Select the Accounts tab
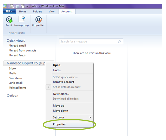 (x=67, y=11)
